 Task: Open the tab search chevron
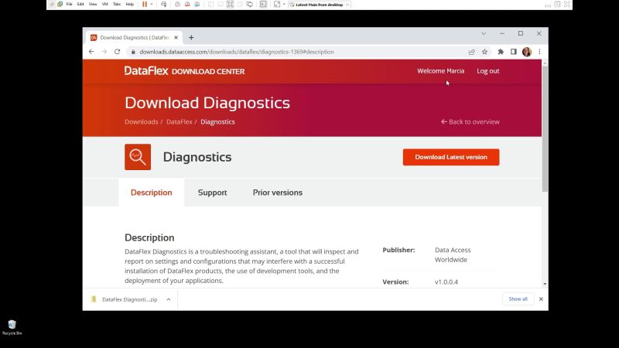484,33
